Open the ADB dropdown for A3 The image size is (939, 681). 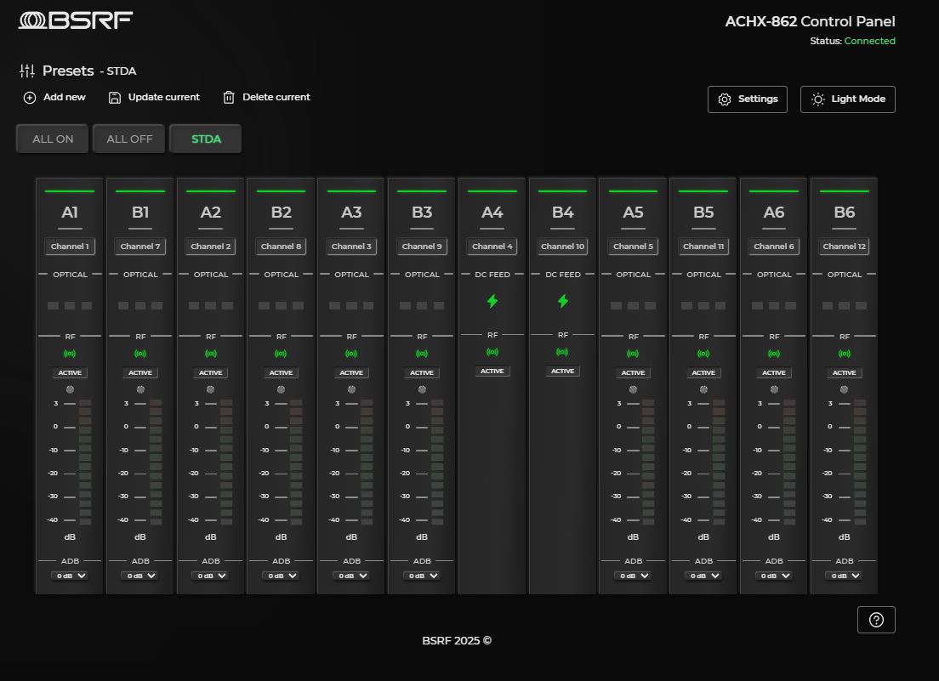(x=351, y=576)
